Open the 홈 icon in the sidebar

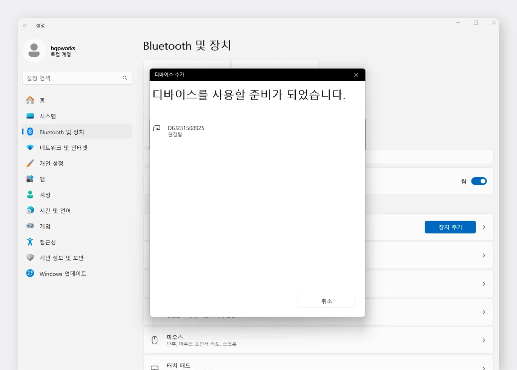point(30,100)
